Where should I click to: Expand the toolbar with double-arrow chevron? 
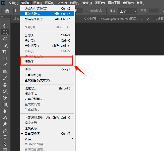[x=3, y=17]
